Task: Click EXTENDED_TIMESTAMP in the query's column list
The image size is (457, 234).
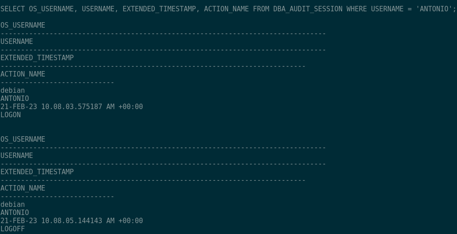Action: tap(159, 9)
